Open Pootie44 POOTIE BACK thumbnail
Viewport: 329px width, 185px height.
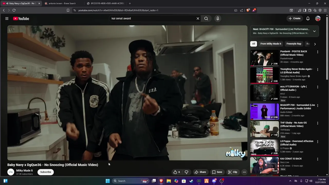[x=264, y=58]
